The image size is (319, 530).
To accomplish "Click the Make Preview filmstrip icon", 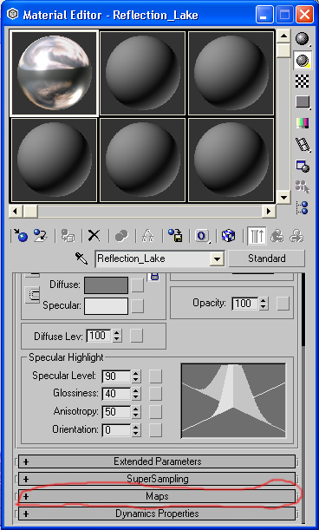I will [303, 144].
